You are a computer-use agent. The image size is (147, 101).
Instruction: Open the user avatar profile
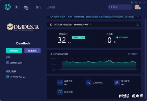(137, 7)
